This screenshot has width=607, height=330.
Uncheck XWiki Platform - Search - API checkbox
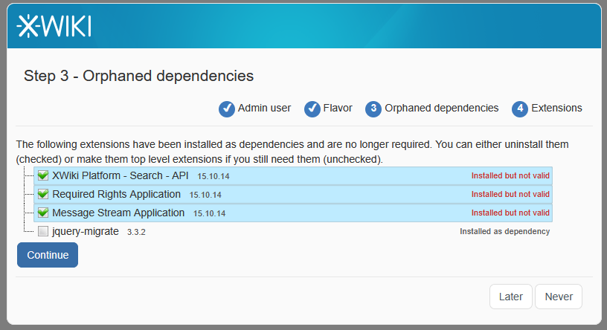coord(43,175)
